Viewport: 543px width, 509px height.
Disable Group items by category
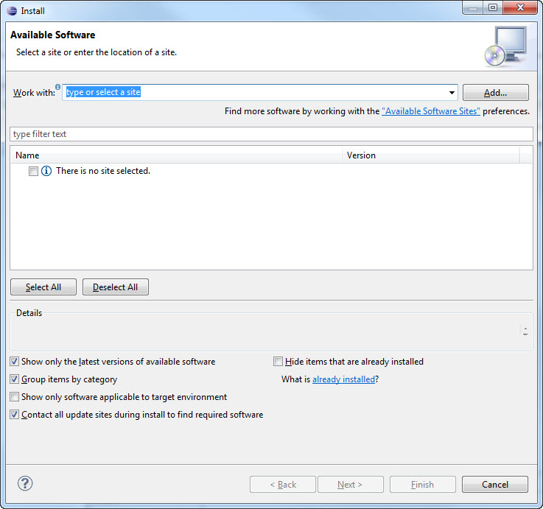[14, 379]
